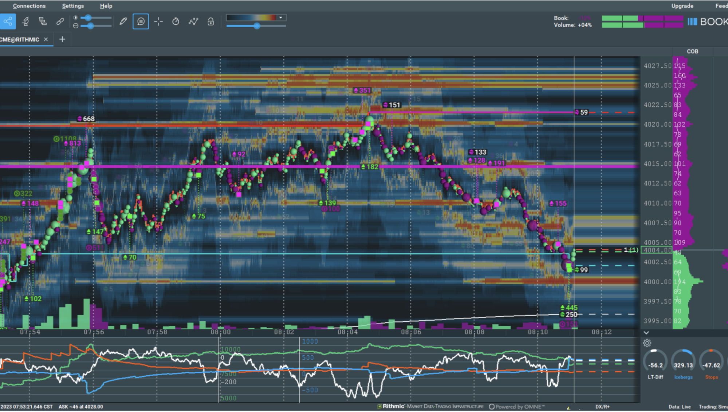Click the 4020.00 price axis label
This screenshot has width=728, height=412.
[657, 124]
